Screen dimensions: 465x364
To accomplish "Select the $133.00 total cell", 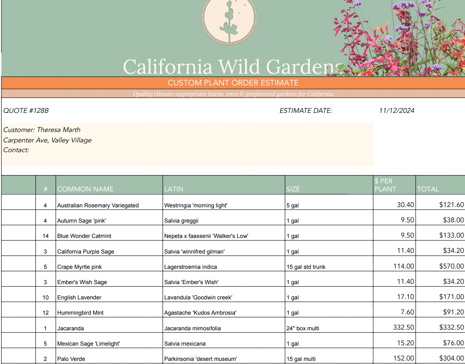I will tap(440, 233).
